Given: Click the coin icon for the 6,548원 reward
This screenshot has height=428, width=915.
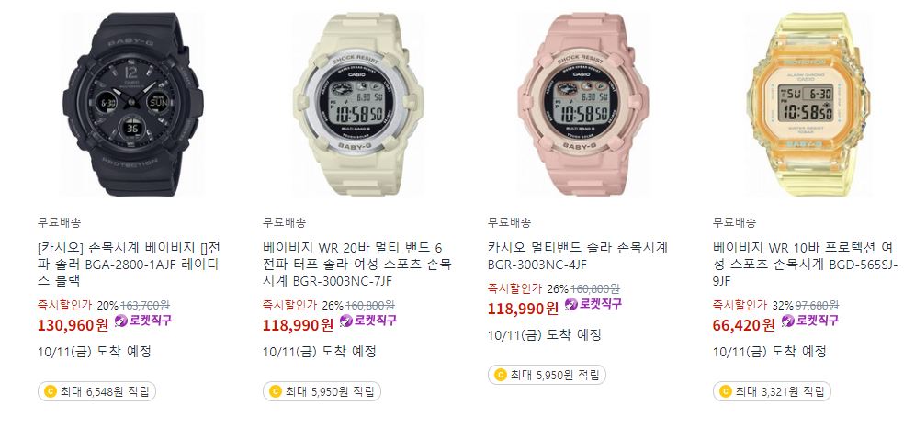Looking at the screenshot, I should click(51, 391).
